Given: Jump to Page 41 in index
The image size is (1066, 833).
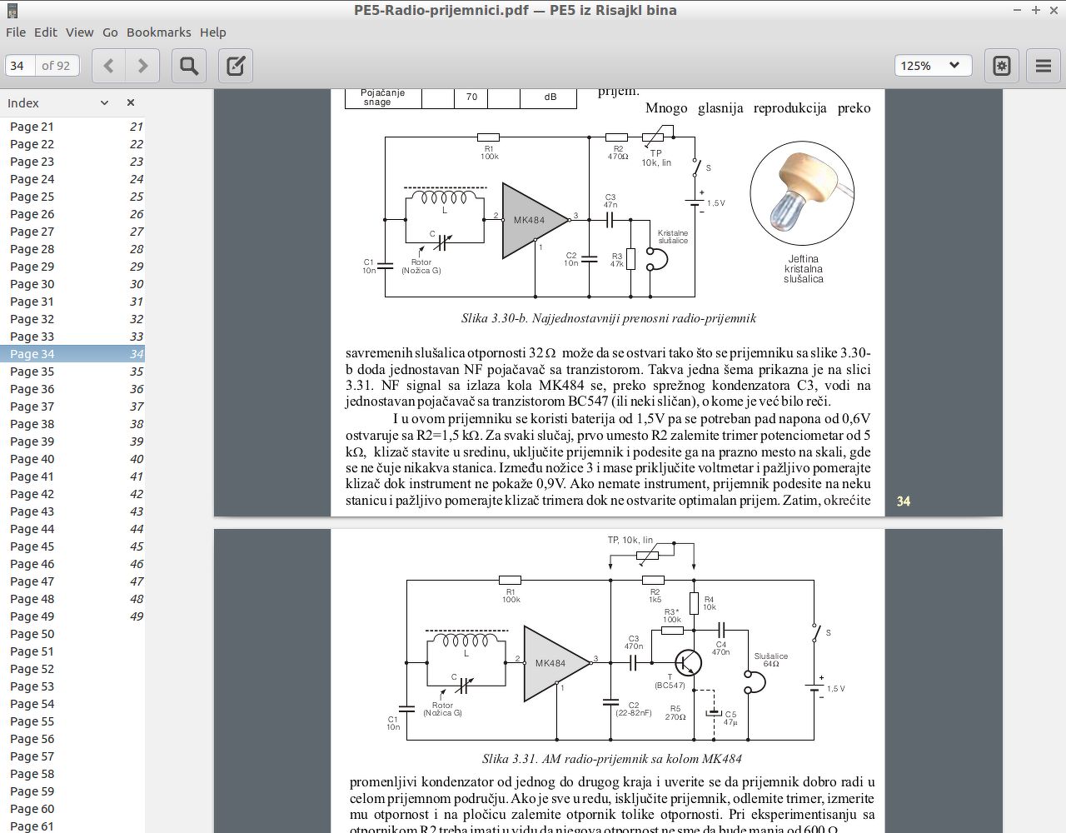Looking at the screenshot, I should pos(72,476).
